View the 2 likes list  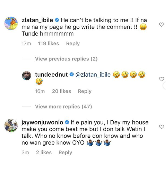[x=44, y=152]
